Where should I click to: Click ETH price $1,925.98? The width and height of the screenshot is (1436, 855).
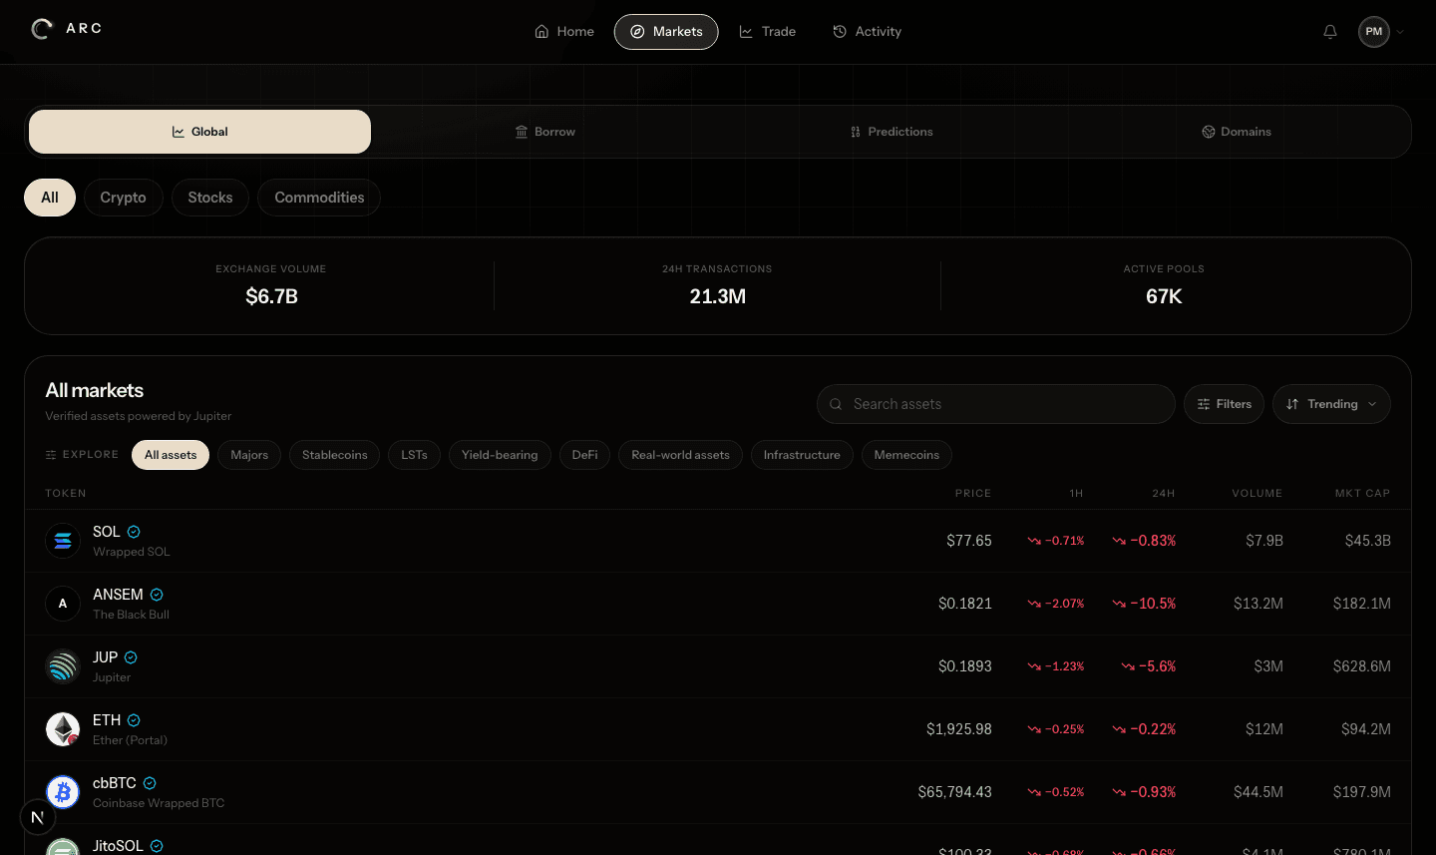pos(959,729)
